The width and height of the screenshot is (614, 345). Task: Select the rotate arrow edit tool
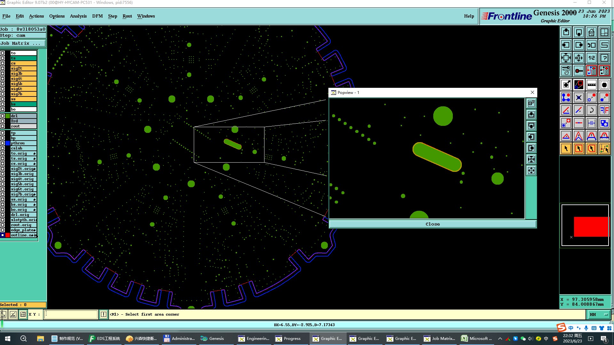click(591, 110)
